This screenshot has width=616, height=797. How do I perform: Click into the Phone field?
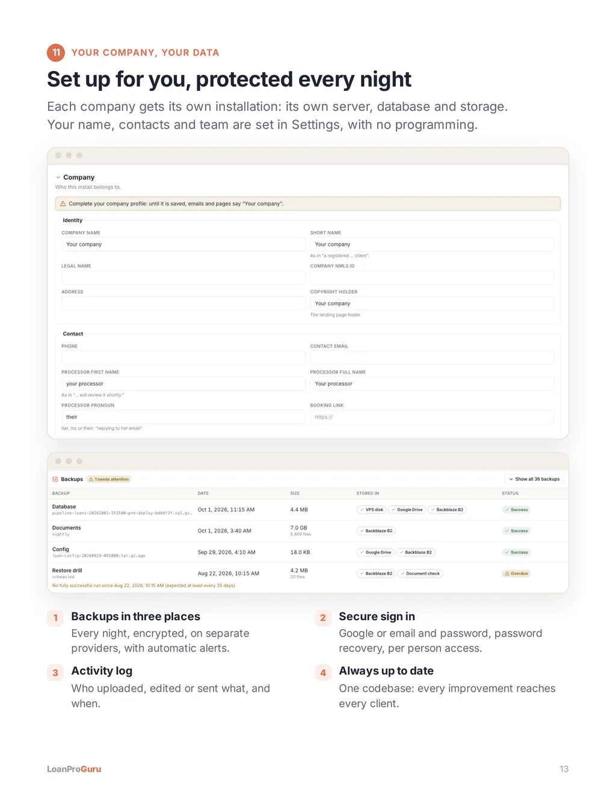coord(183,357)
